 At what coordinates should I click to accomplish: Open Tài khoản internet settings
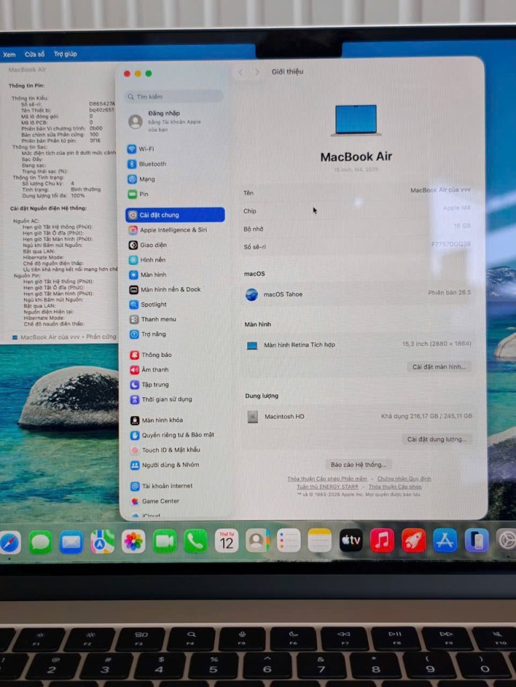(x=162, y=486)
